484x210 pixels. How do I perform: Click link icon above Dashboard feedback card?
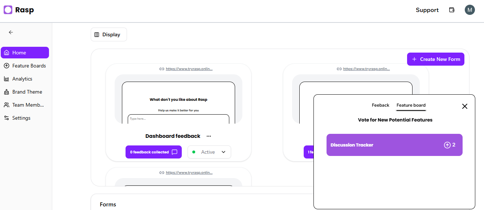[162, 69]
